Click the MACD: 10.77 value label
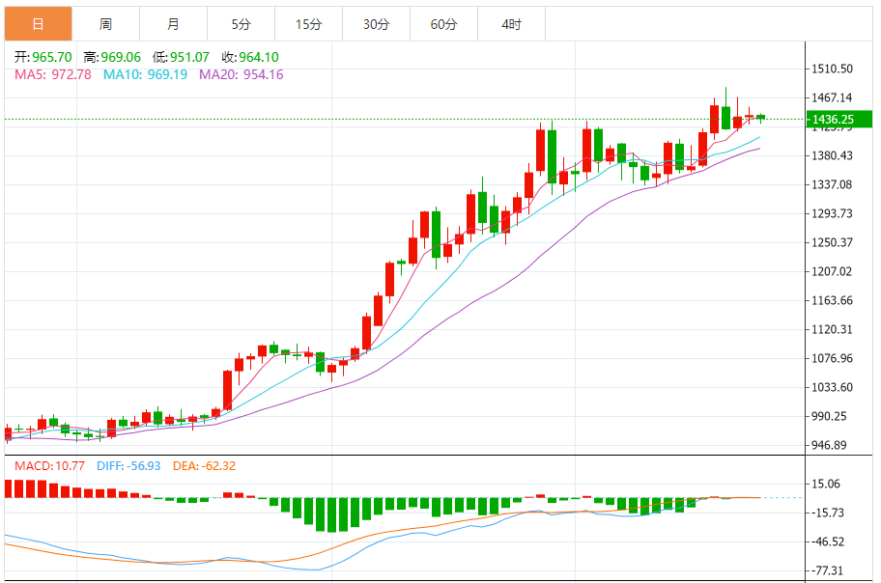 pos(49,466)
